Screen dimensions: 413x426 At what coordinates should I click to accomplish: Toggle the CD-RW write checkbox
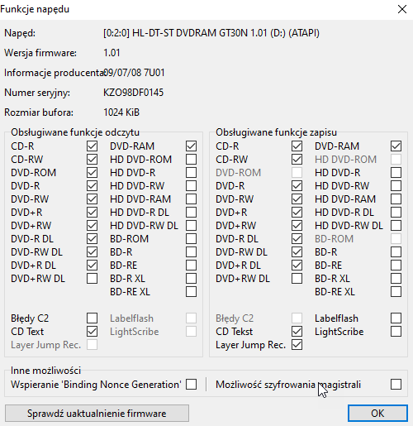(x=297, y=160)
